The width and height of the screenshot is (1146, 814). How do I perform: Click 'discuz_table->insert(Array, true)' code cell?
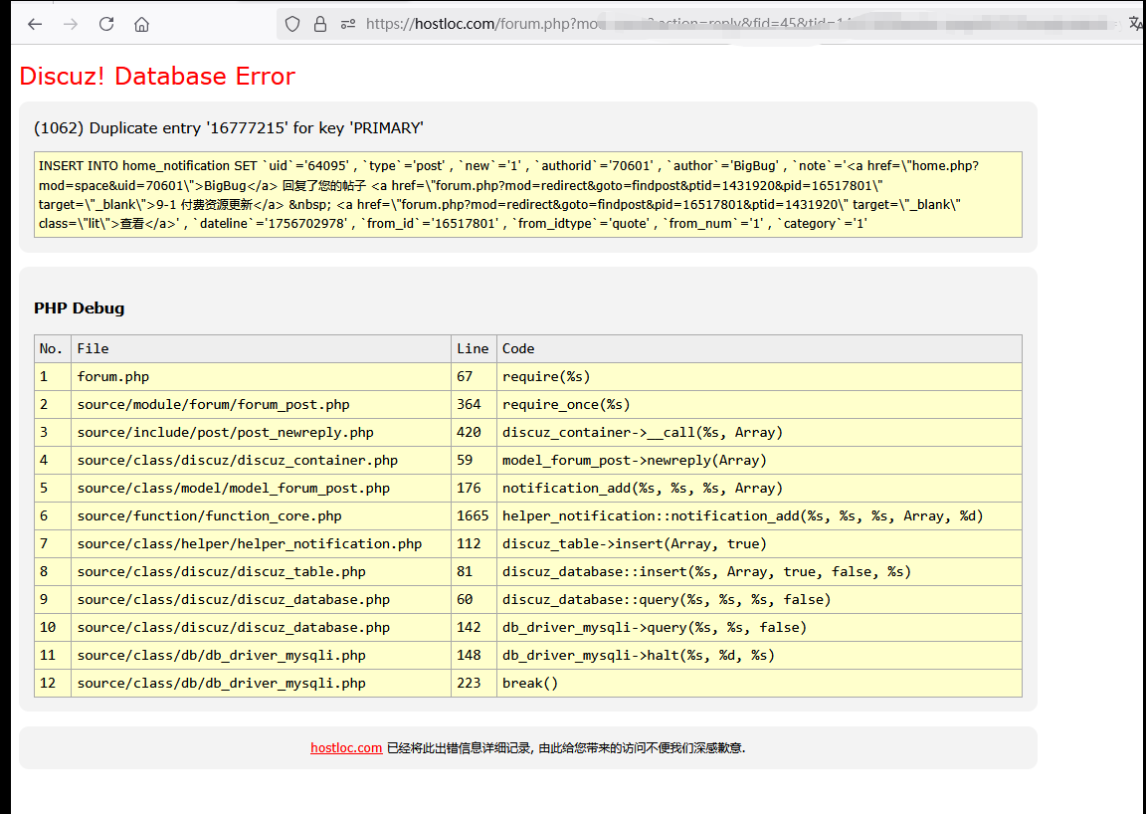coord(759,543)
